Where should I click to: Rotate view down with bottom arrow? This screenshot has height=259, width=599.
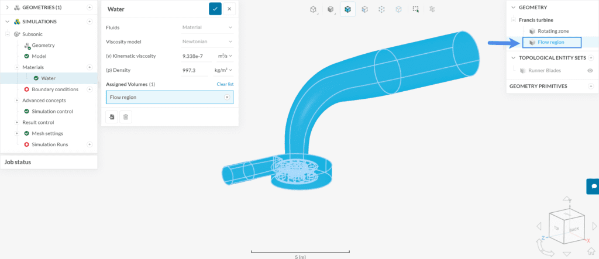567,254
